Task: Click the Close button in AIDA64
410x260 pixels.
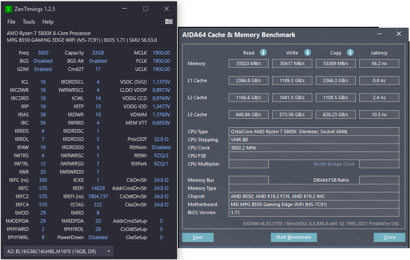Action: pyautogui.click(x=390, y=237)
